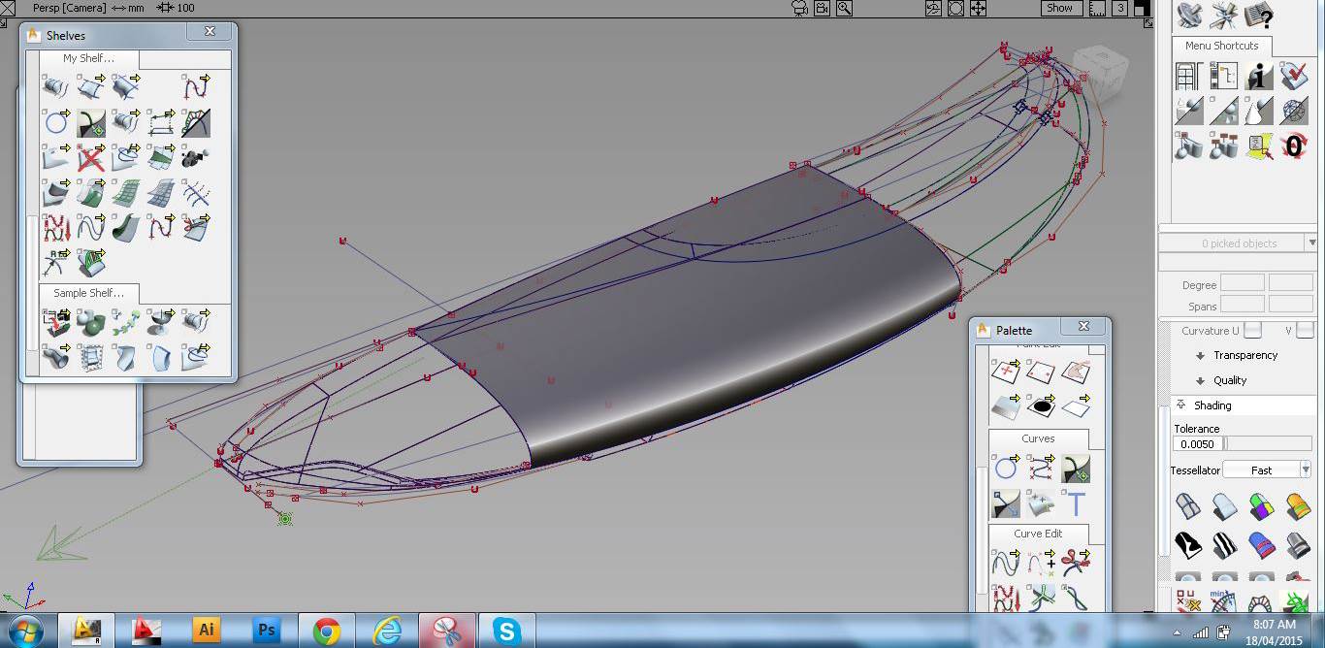Viewport: 1325px width, 648px height.
Task: Select the circle primitive tool in Shelves panel
Action: 56,122
